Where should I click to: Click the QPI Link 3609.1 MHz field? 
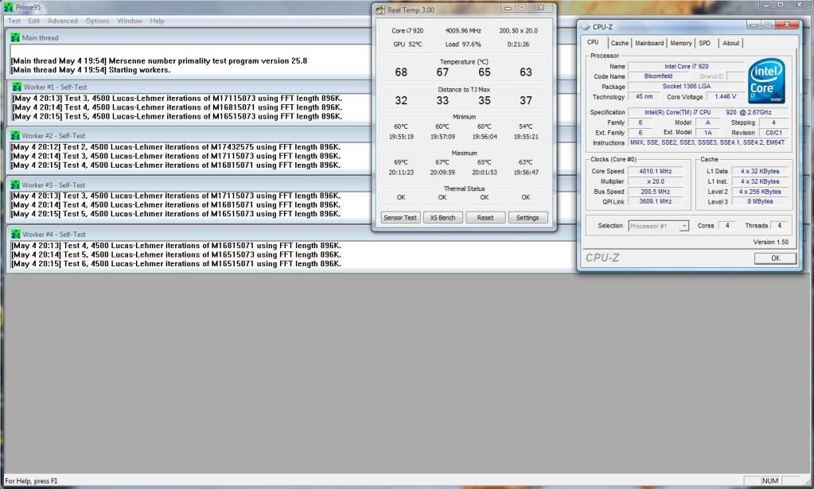pos(655,201)
